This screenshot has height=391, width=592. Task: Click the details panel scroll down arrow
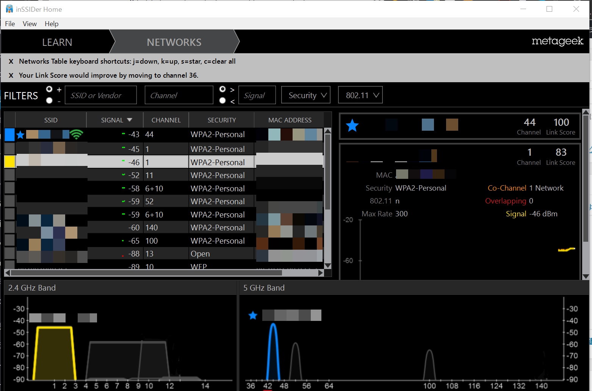[x=586, y=277]
